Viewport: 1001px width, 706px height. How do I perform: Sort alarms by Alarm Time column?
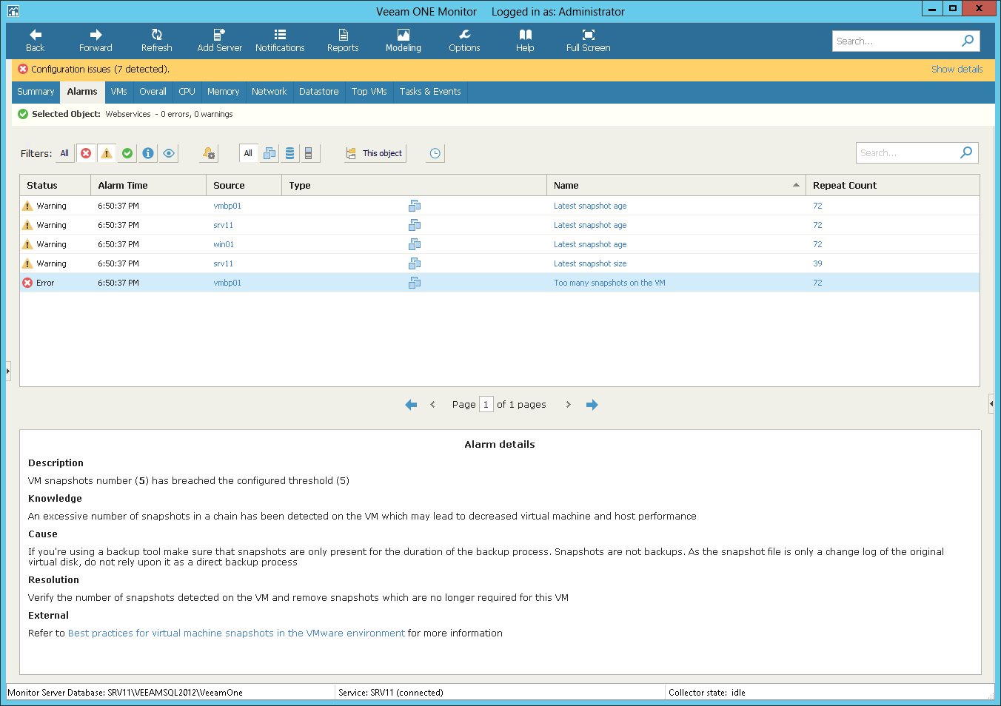pos(148,185)
